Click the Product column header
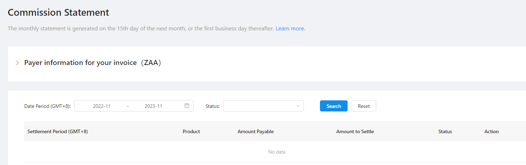This screenshot has height=165, width=526. (x=191, y=131)
